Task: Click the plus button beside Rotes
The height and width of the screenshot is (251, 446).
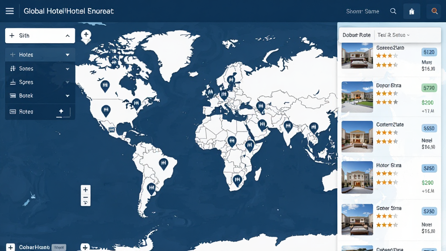Action: [61, 112]
